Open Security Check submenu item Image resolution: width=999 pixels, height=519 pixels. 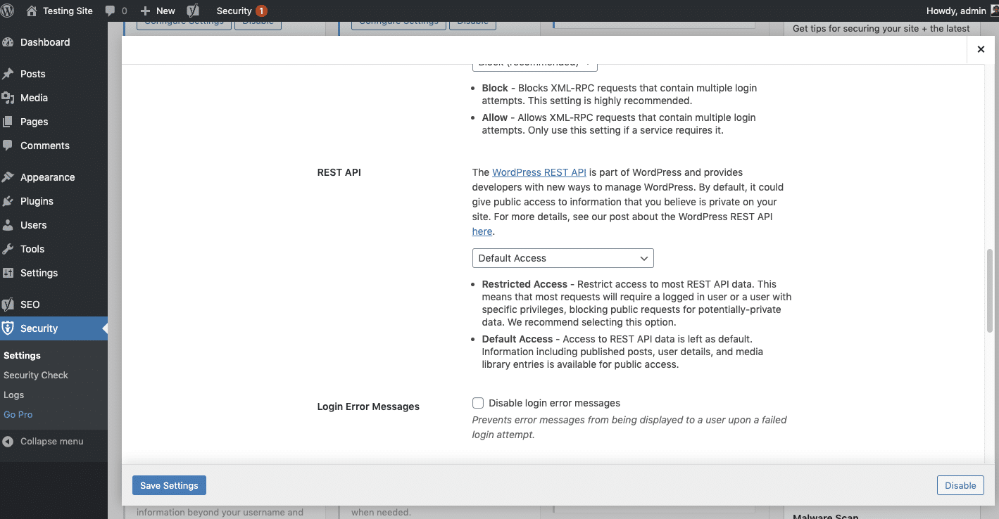(36, 376)
